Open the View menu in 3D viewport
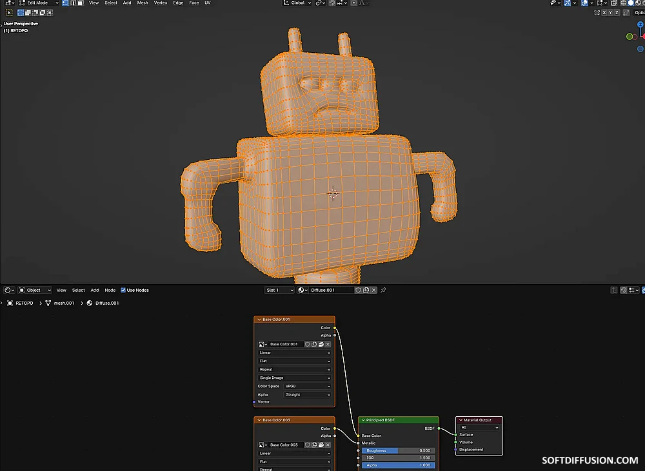 [94, 3]
